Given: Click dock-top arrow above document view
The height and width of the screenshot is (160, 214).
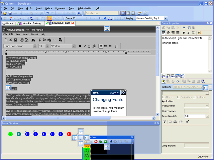Looking at the screenshot, I should [x=107, y=28].
